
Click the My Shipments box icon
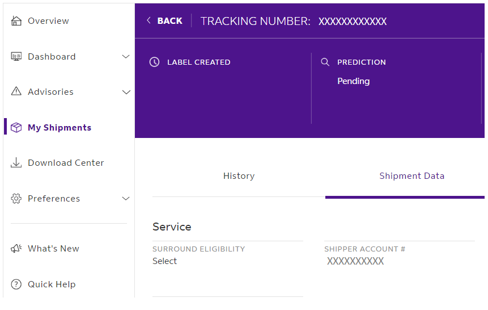(16, 128)
